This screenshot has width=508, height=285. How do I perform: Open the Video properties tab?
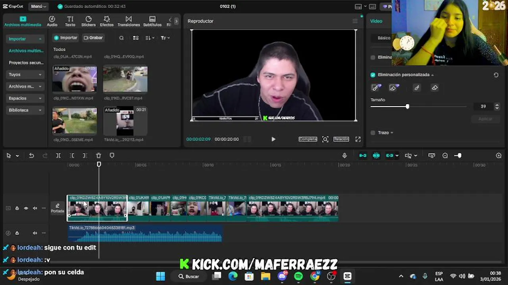click(376, 21)
